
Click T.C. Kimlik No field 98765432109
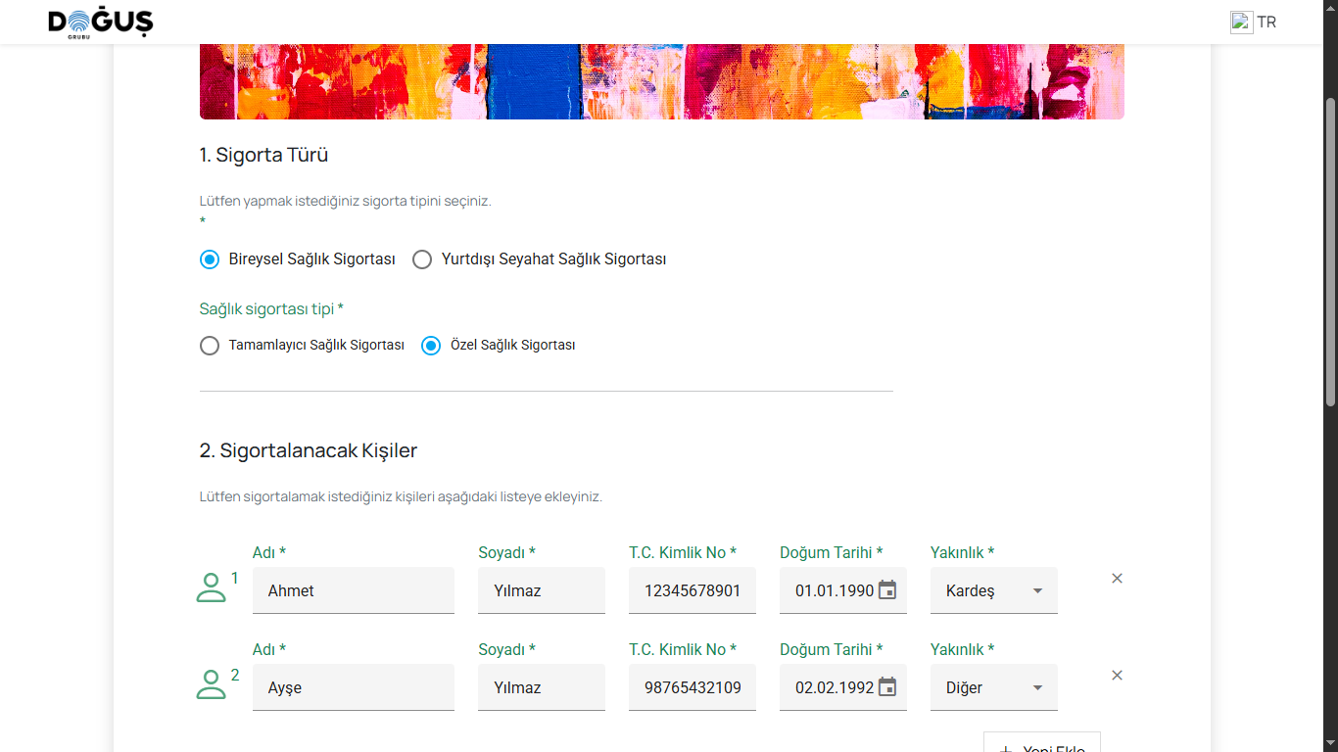pos(692,687)
